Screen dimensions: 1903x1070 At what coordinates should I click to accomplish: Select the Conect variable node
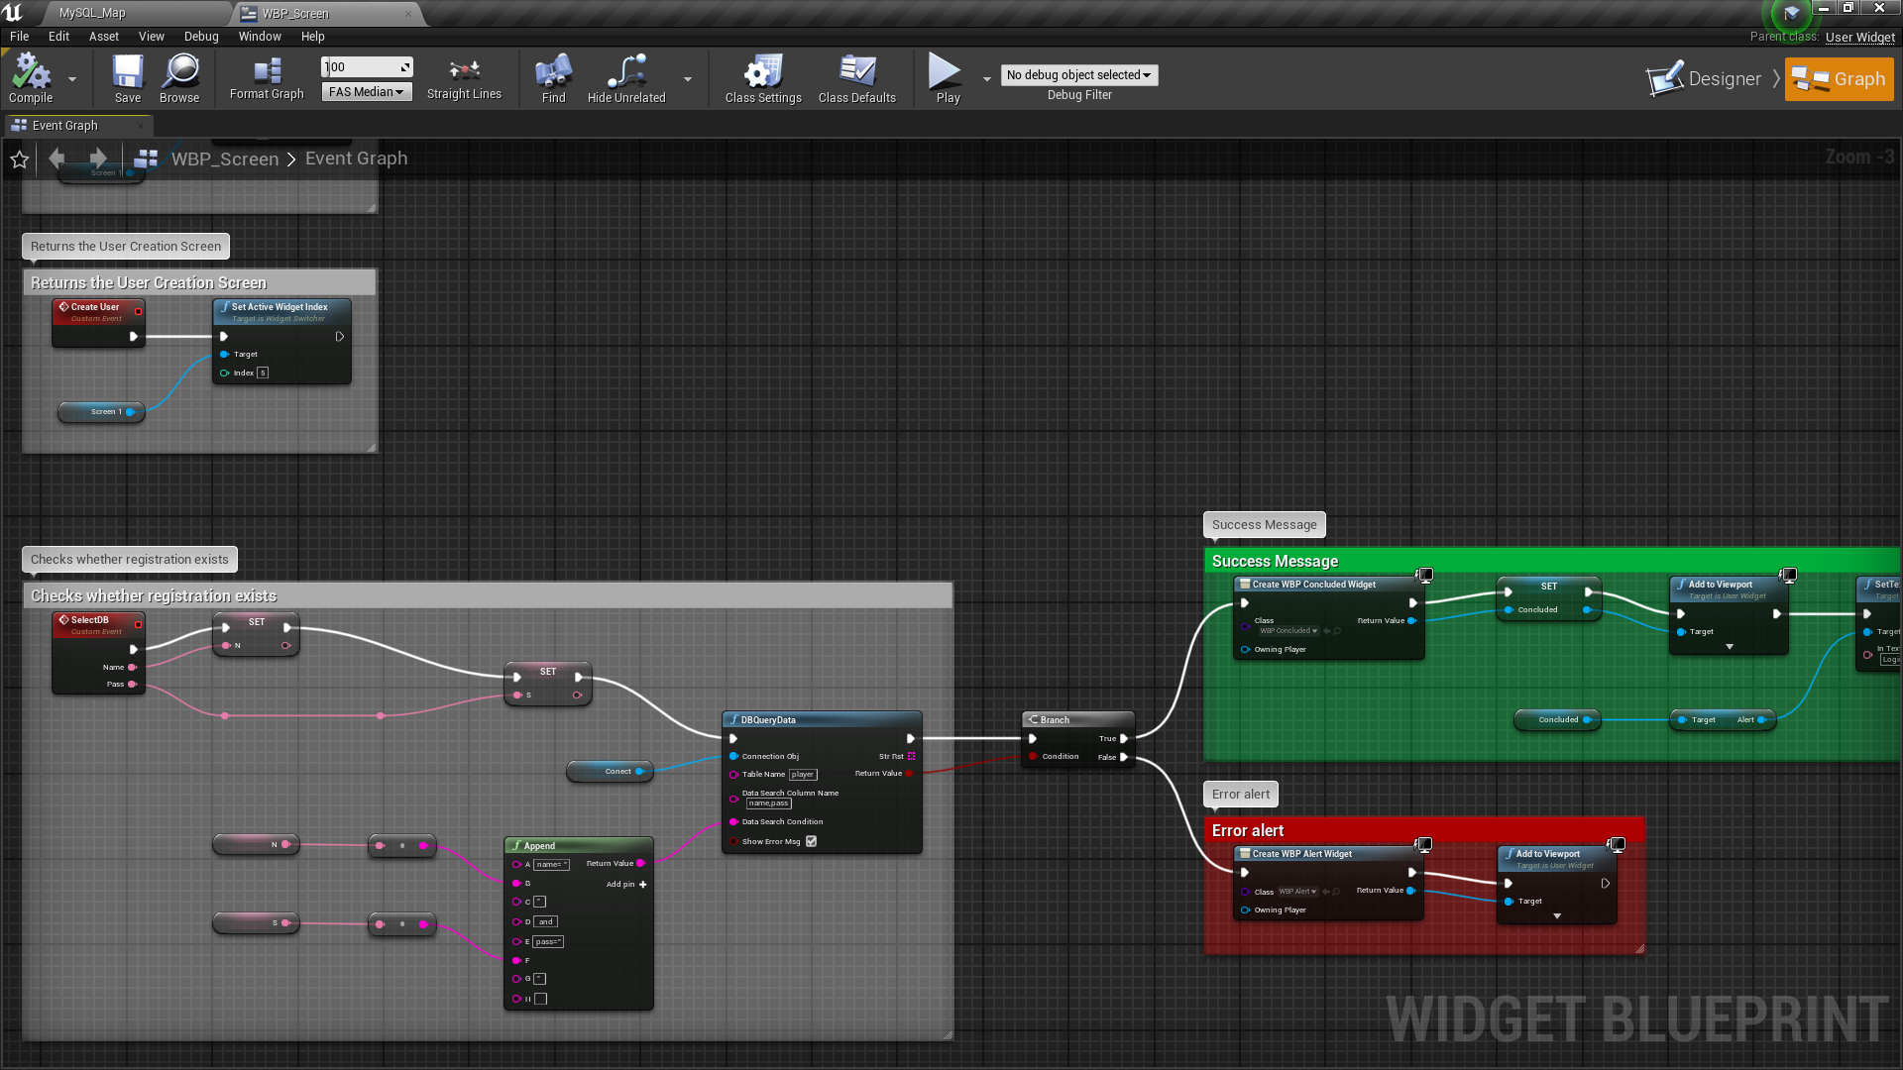coord(611,771)
